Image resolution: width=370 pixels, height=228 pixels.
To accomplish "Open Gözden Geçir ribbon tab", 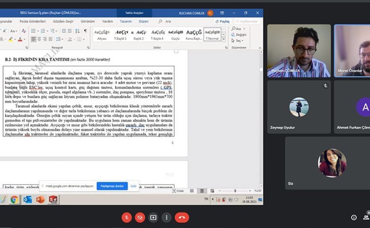I will click(x=63, y=21).
